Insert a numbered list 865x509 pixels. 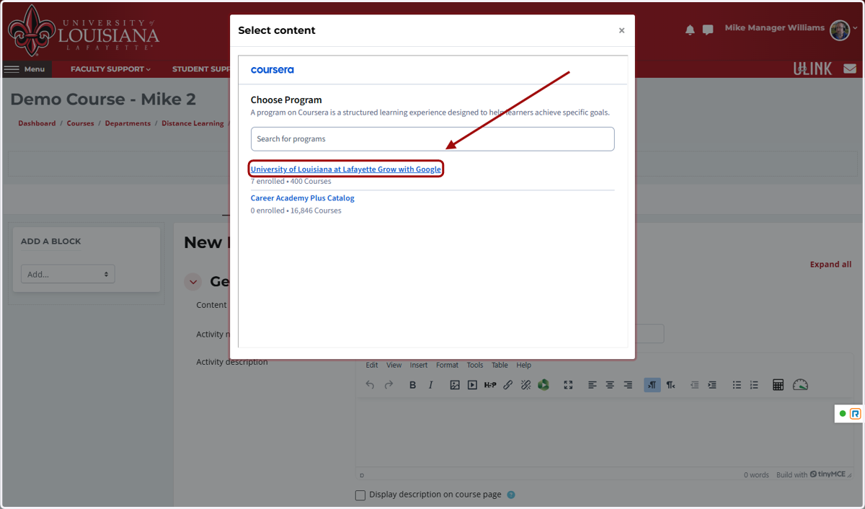[754, 385]
